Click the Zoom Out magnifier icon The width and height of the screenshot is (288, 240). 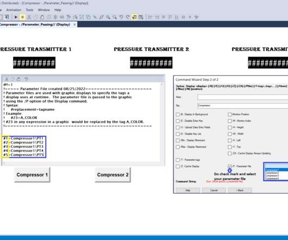115,17
